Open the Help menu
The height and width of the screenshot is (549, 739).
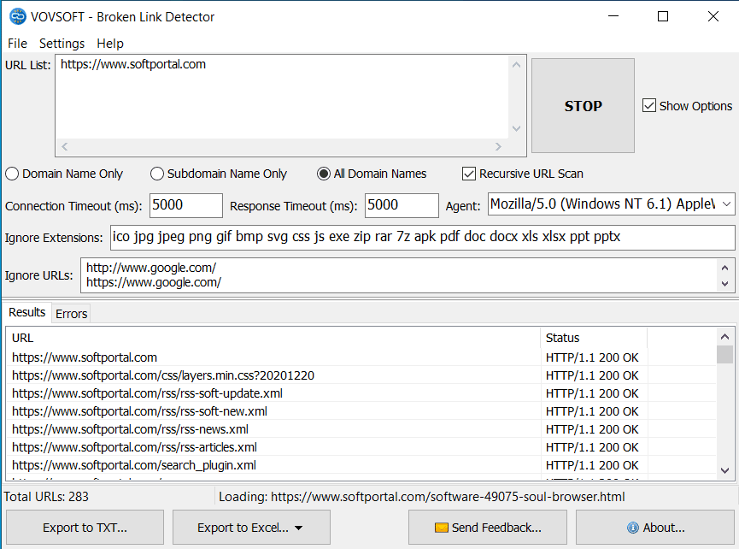pos(110,44)
